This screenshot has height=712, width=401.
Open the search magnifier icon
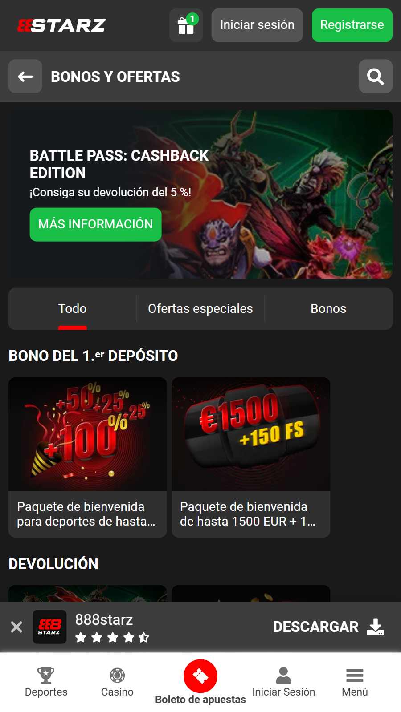click(x=376, y=77)
